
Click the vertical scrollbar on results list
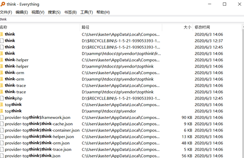(x=243, y=93)
